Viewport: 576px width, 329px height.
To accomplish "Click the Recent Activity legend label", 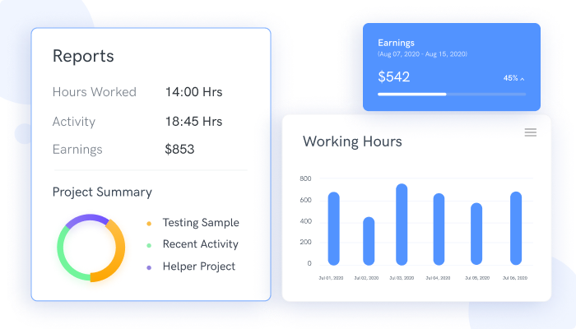I will pos(200,244).
